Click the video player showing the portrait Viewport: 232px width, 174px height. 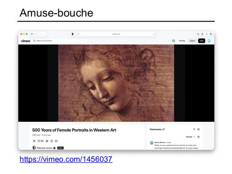pyautogui.click(x=116, y=83)
